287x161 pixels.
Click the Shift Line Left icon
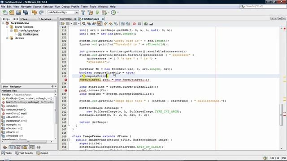point(122,24)
